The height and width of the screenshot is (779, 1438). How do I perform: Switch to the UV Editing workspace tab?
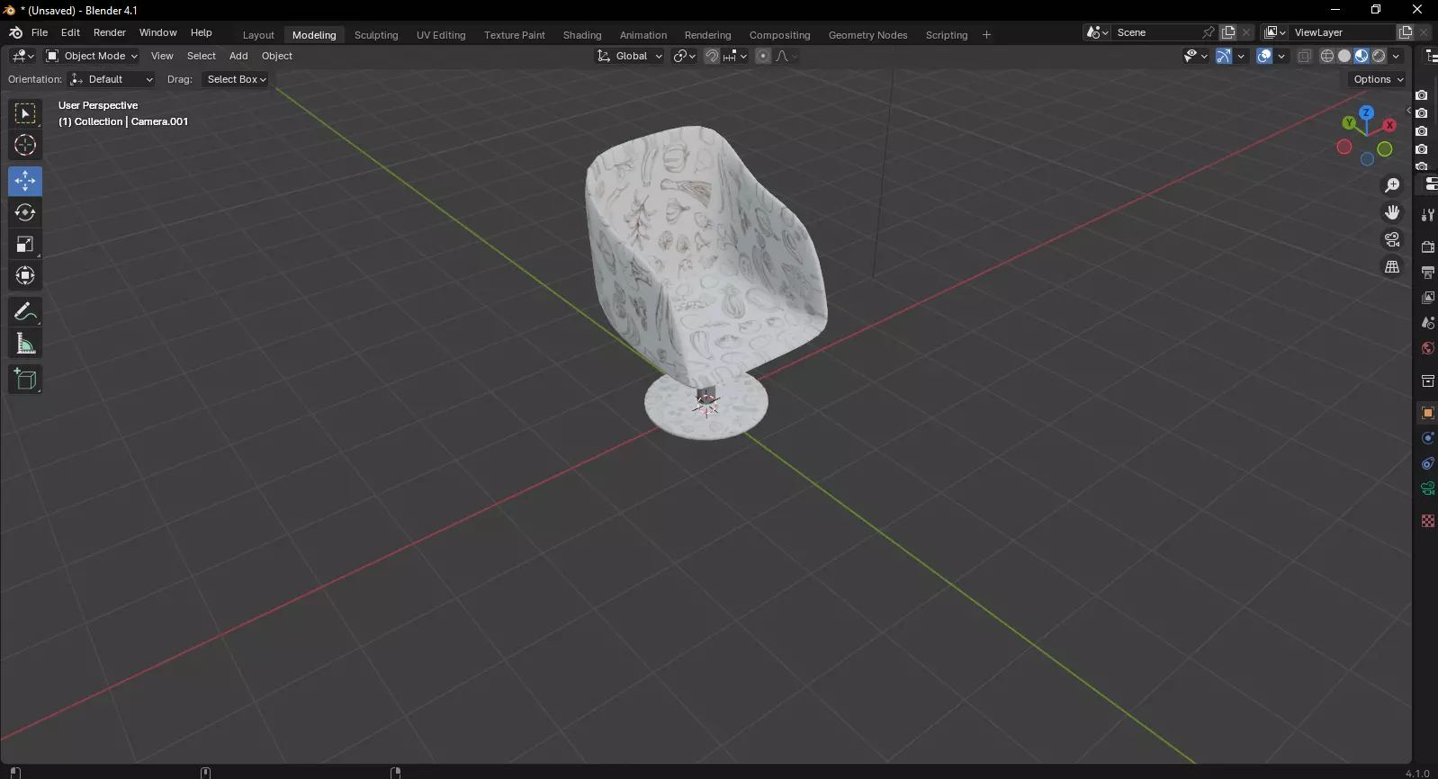[x=441, y=35]
